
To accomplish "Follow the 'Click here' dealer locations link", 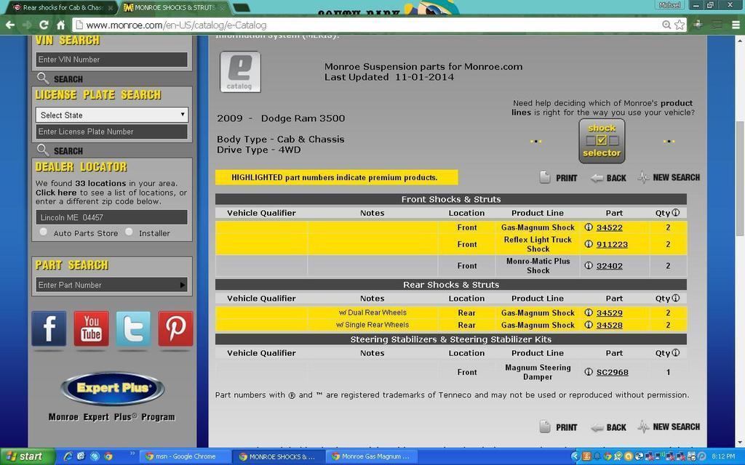I will click(56, 193).
